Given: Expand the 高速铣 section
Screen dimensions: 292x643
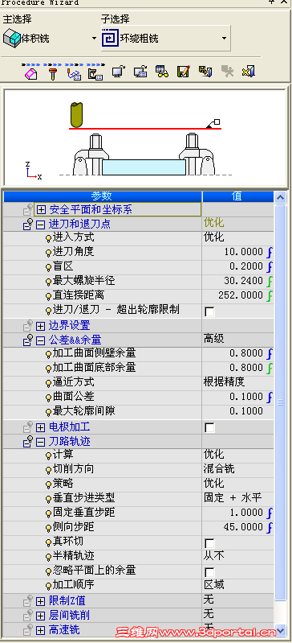Looking at the screenshot, I should [40, 630].
